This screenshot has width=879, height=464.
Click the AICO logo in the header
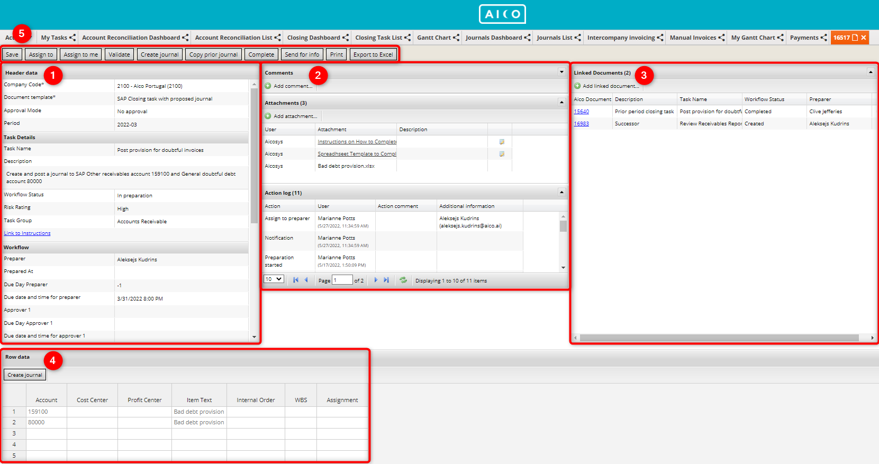[x=502, y=14]
